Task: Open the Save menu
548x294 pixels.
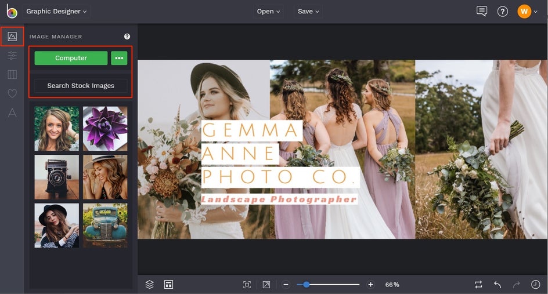Action: (x=308, y=12)
